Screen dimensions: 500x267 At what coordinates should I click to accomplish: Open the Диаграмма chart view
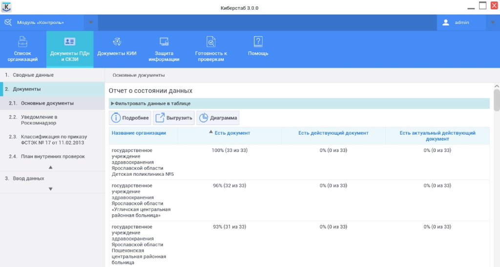pos(218,118)
